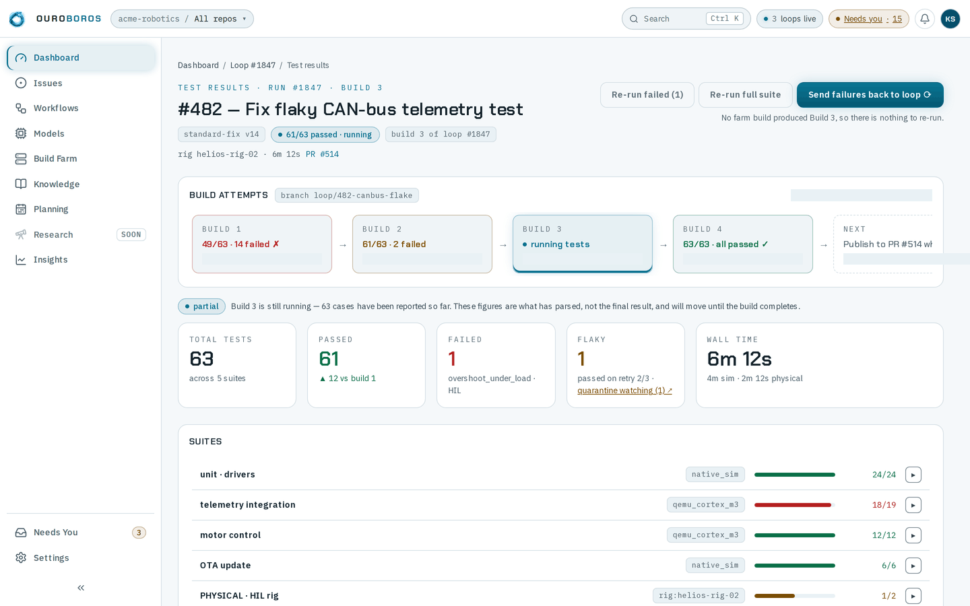970x606 pixels.
Task: Click the 61/63 passed · running status pill
Action: tap(325, 135)
